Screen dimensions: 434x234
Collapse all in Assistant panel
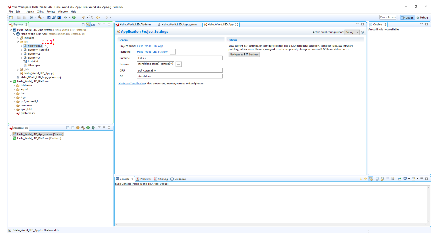coord(68,128)
